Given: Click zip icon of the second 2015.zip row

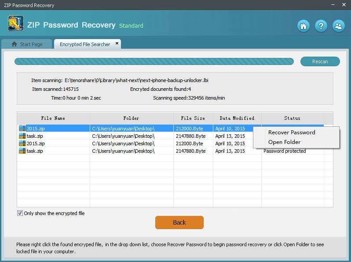Looking at the screenshot, I should point(22,144).
